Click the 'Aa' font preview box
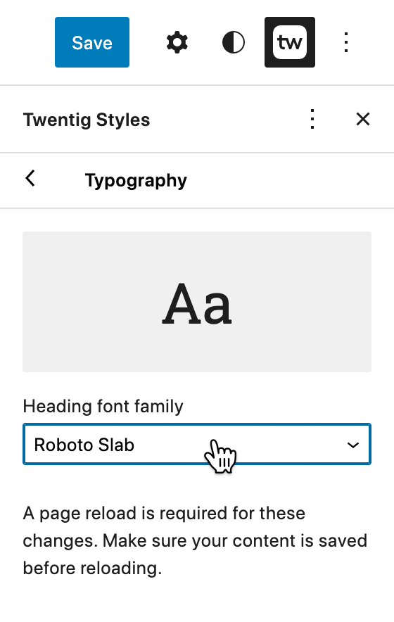 [x=197, y=302]
